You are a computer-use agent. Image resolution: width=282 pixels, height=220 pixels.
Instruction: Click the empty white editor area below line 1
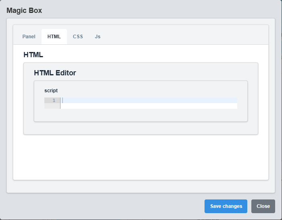click(x=148, y=106)
